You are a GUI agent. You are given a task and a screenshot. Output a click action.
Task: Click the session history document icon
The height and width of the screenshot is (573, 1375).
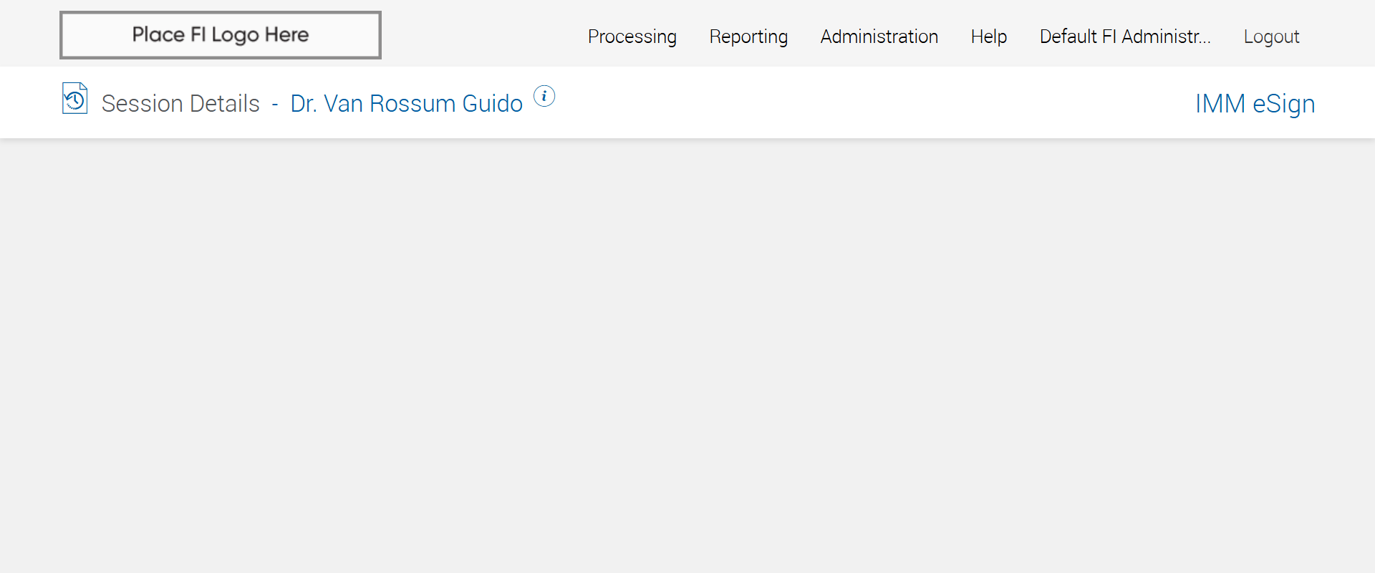(x=74, y=99)
